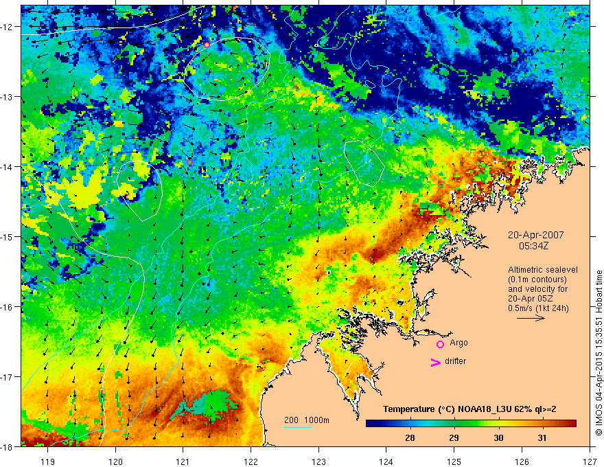604x467 pixels.
Task: Click the '0.5m/s (1kt 24h)' scale text
Action: pyautogui.click(x=538, y=308)
